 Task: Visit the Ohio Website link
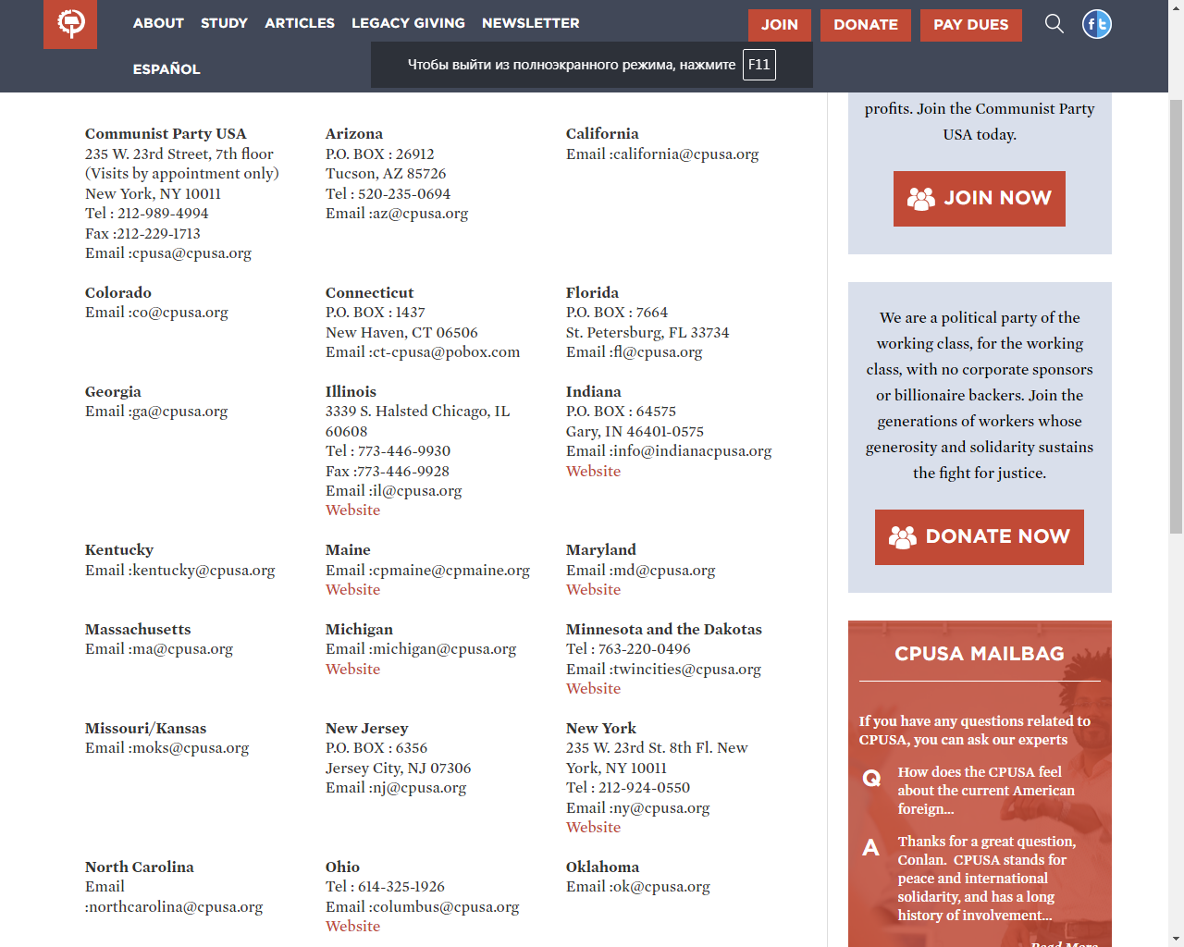coord(352,927)
